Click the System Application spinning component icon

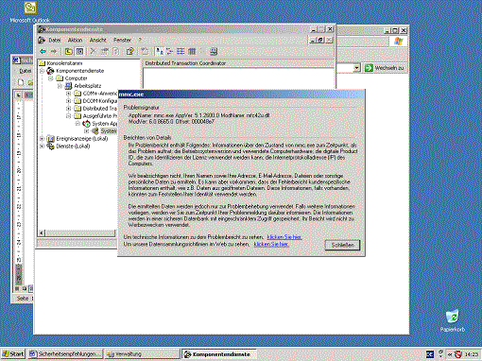[x=86, y=124]
